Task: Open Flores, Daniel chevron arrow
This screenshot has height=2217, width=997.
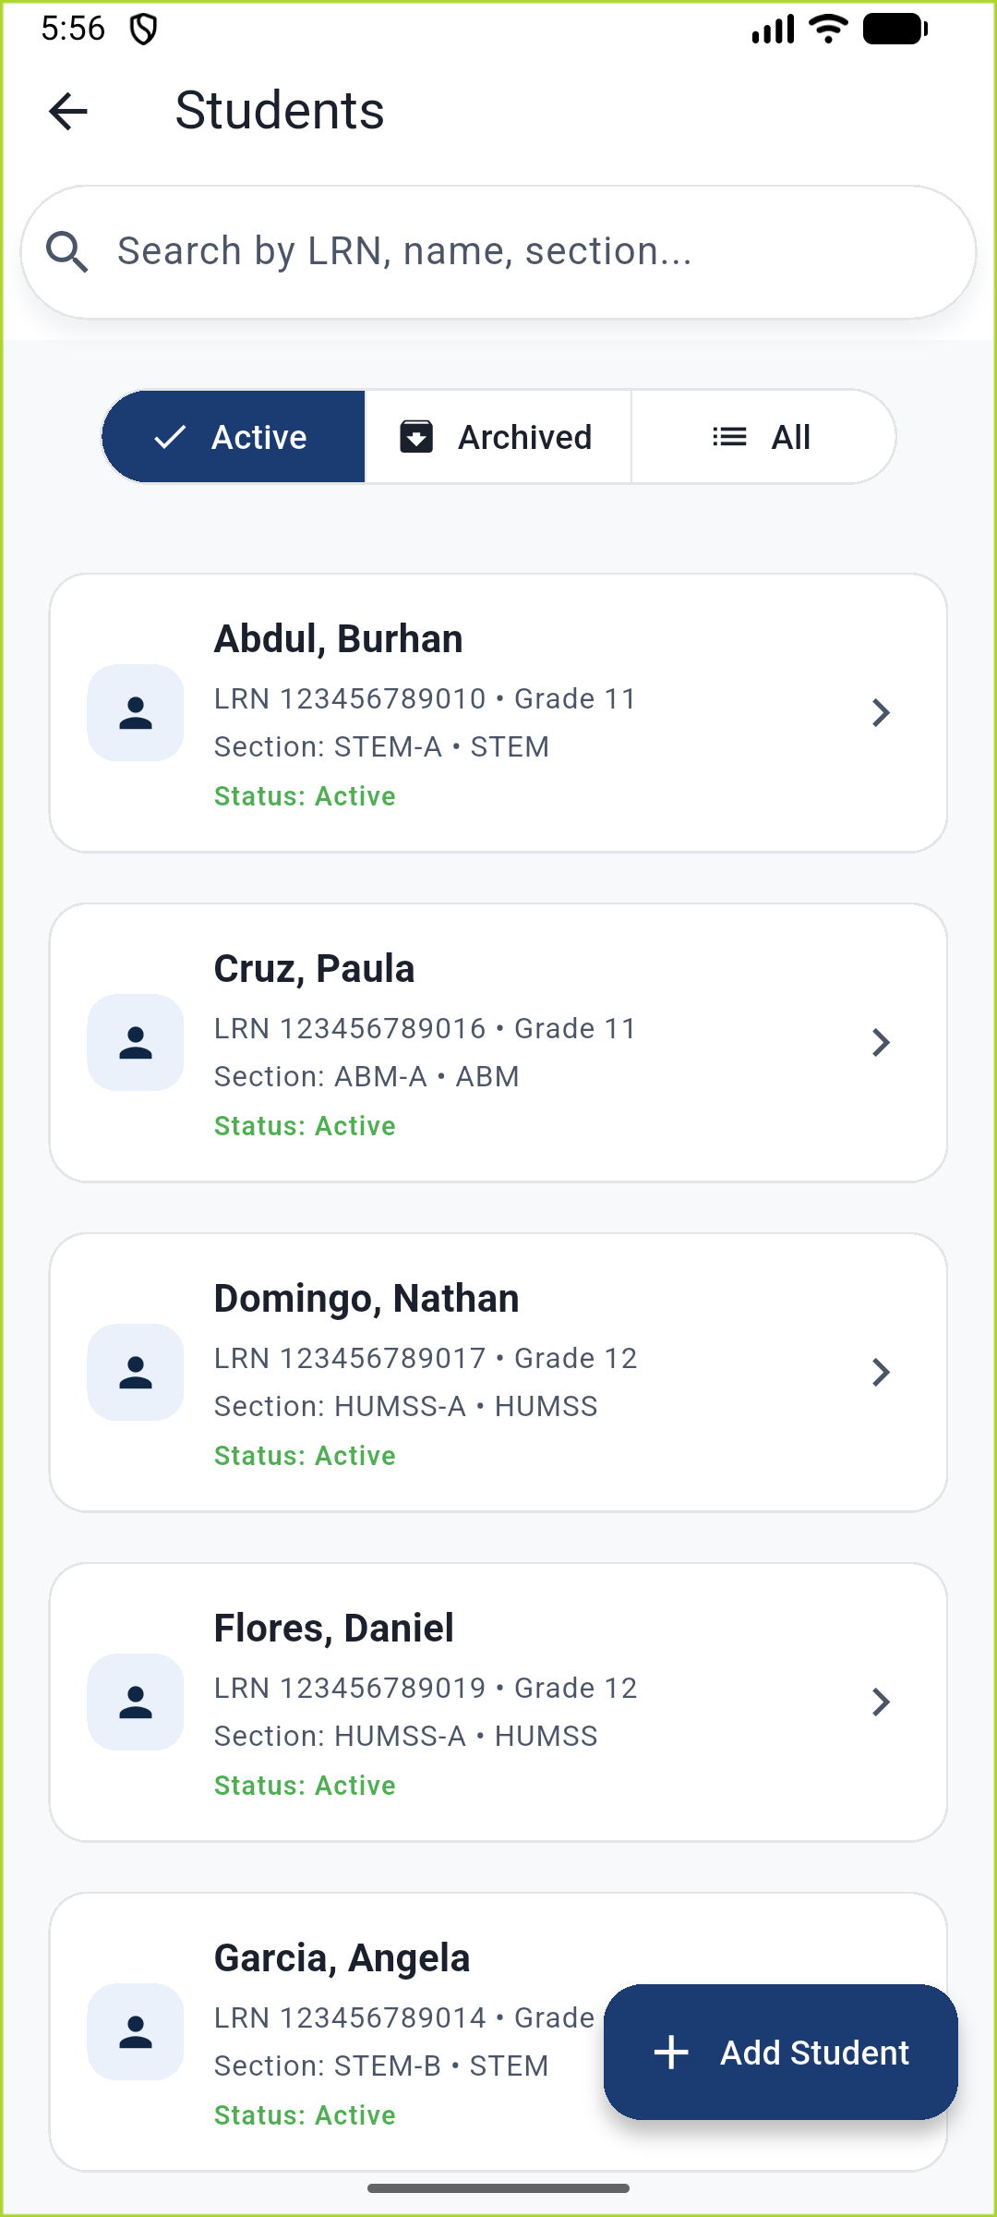Action: (x=882, y=1702)
